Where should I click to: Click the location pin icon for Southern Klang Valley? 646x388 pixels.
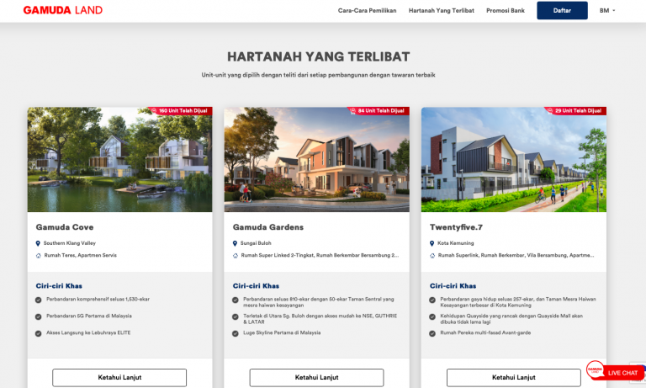click(38, 243)
